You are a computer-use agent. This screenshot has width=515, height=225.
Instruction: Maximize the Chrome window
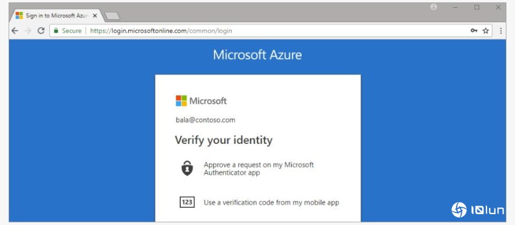coord(477,7)
